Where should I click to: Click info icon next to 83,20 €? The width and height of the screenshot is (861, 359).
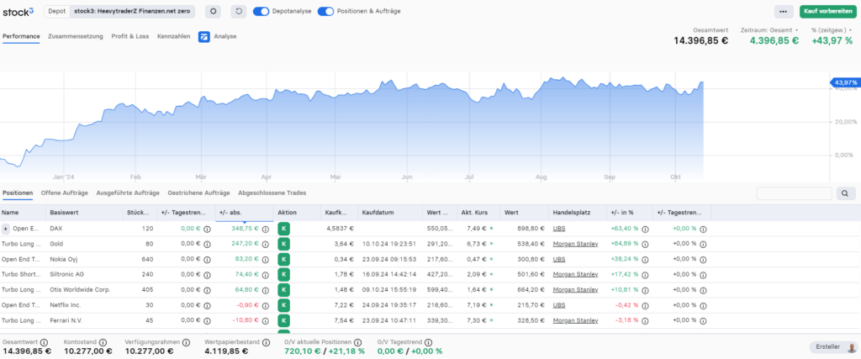click(266, 259)
